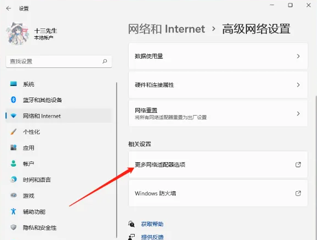Click the Bluetooth icon for 蓝牙和其他设备

13,100
